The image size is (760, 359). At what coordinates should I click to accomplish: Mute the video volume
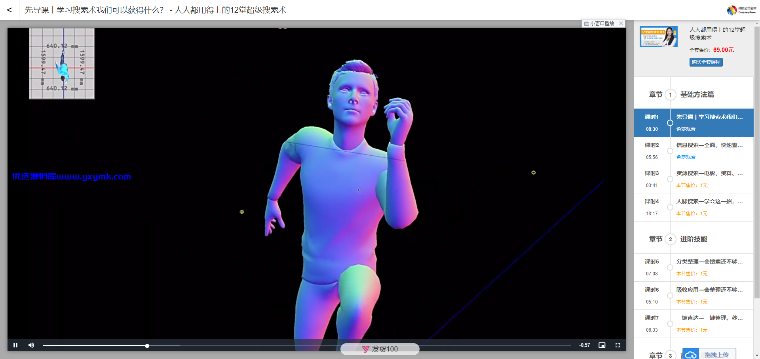31,345
